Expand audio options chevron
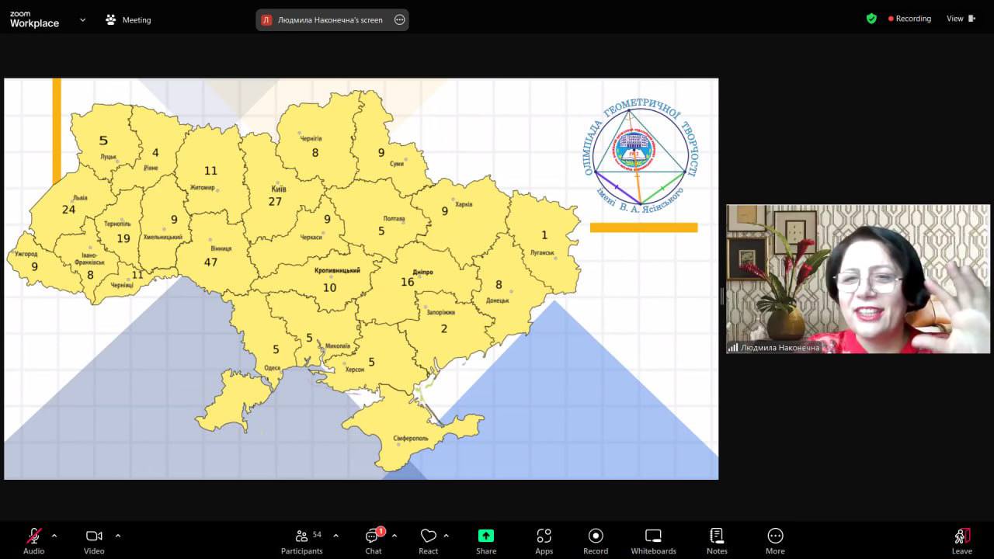Image resolution: width=994 pixels, height=559 pixels. [x=54, y=536]
